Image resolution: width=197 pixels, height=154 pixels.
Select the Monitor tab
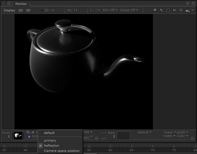coord(21,4)
